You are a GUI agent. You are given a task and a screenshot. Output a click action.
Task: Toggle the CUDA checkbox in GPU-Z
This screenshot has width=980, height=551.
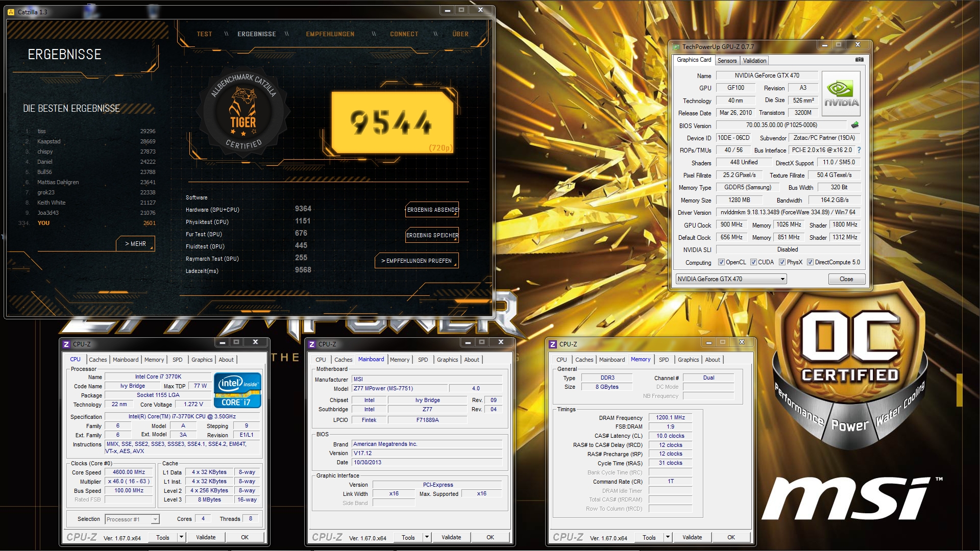(753, 262)
